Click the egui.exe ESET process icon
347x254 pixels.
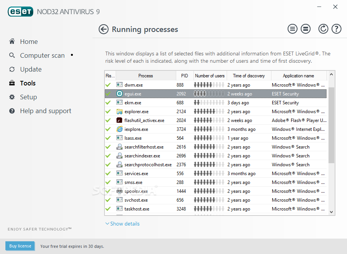click(120, 94)
